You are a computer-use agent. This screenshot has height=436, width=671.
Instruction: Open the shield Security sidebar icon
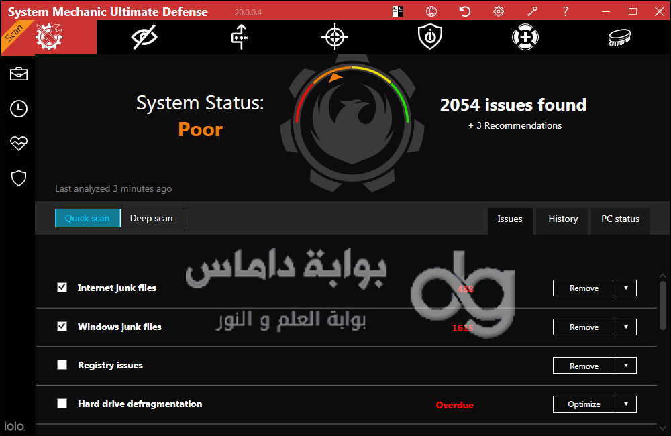(19, 178)
